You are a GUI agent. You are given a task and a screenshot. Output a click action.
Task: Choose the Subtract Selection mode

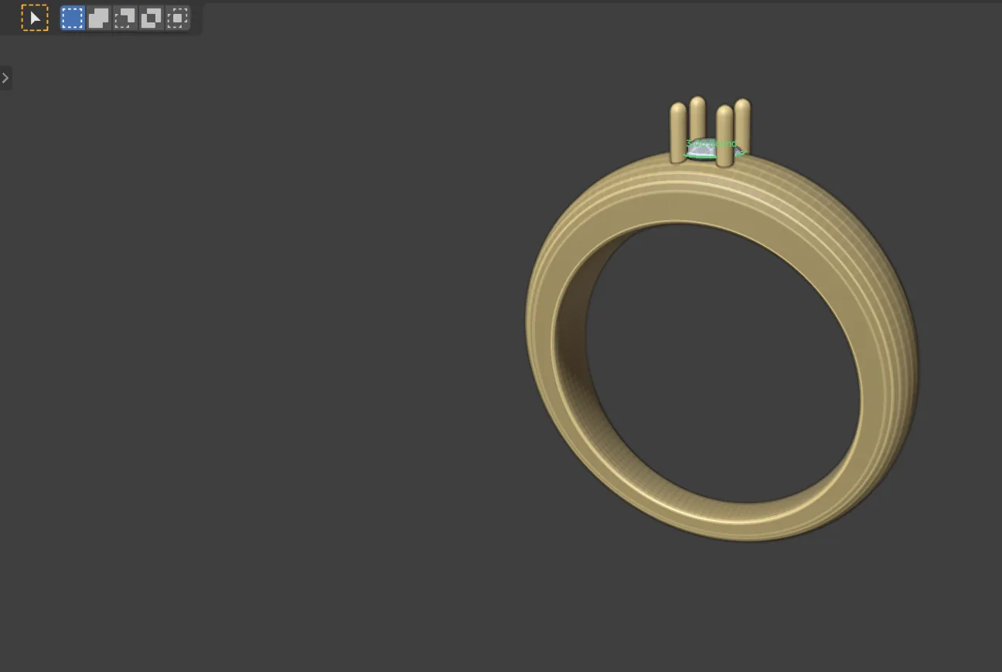pos(125,18)
